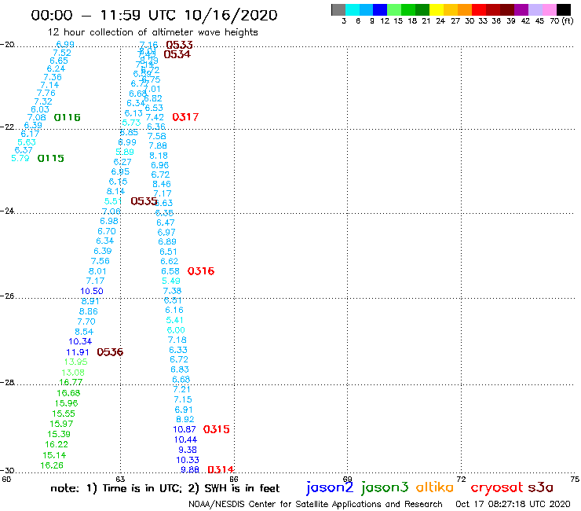
Task: Click the time stamp '0533'
Action: click(179, 45)
